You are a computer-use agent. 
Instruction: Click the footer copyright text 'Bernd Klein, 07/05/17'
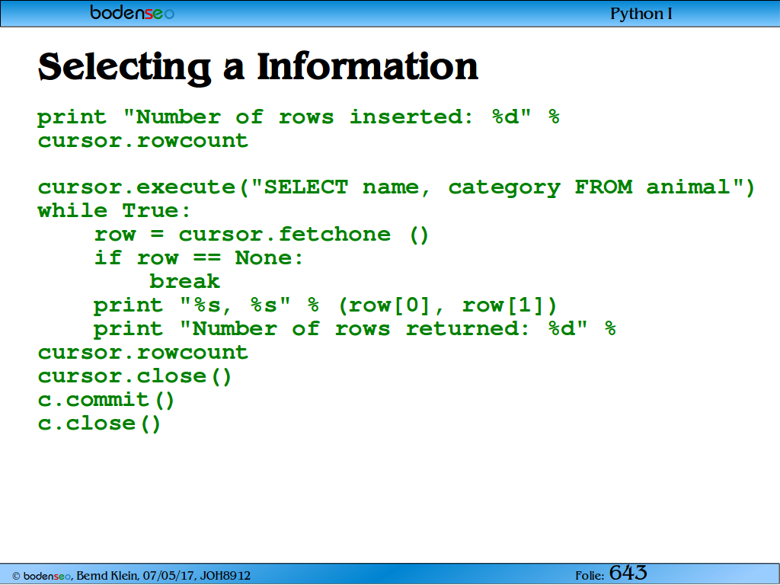tap(136, 576)
